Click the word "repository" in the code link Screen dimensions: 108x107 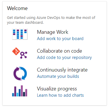(x=82, y=58)
